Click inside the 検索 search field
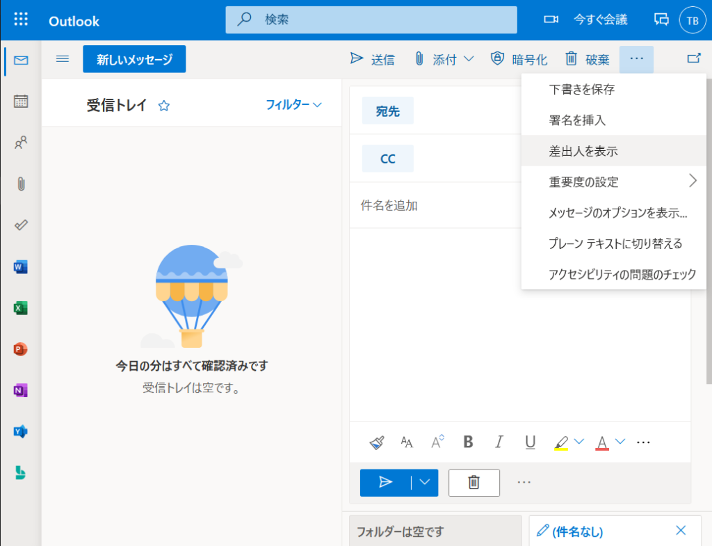Screen dimensions: 712x546 coord(371,19)
